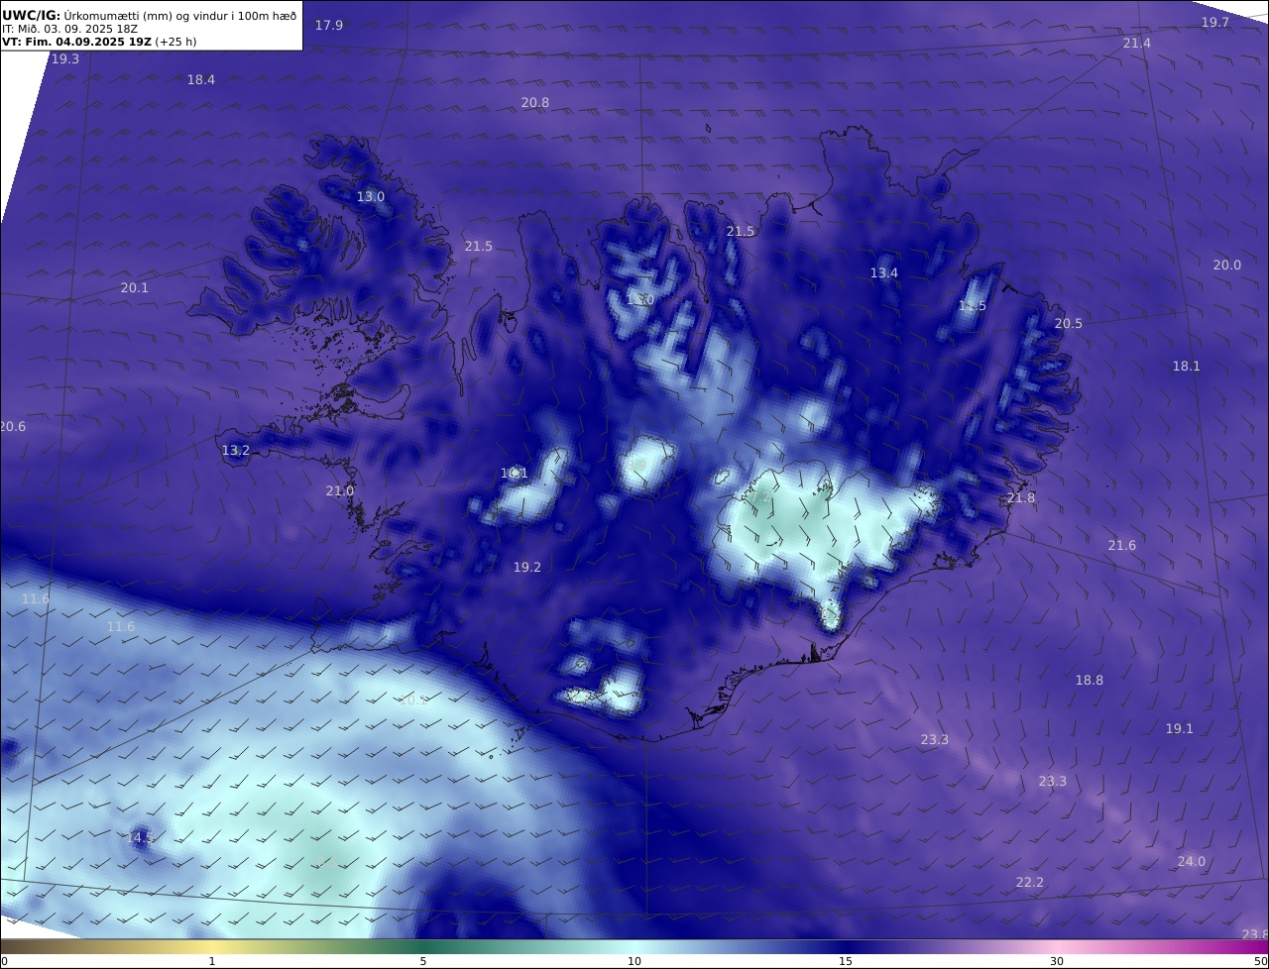
Task: Click the 20.6 value label
Action: pyautogui.click(x=13, y=426)
